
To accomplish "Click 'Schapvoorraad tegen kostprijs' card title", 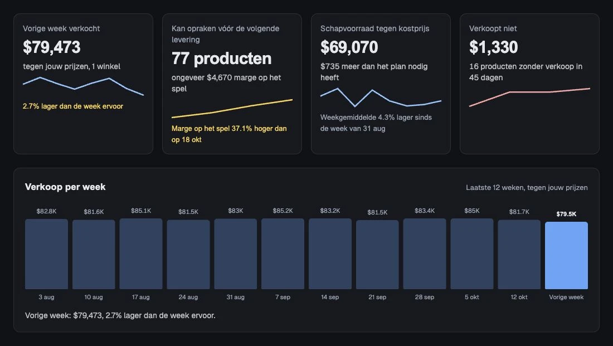I will [374, 28].
